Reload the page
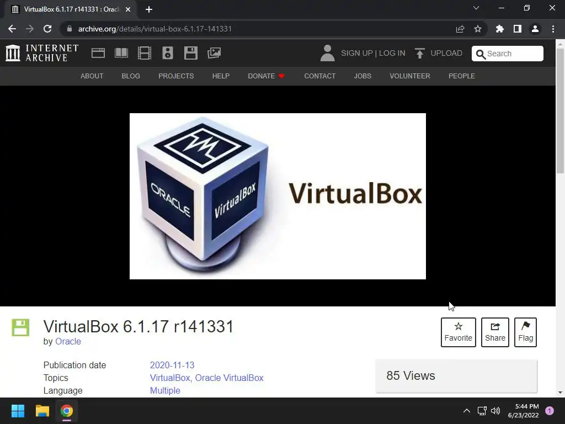565x424 pixels. click(47, 29)
